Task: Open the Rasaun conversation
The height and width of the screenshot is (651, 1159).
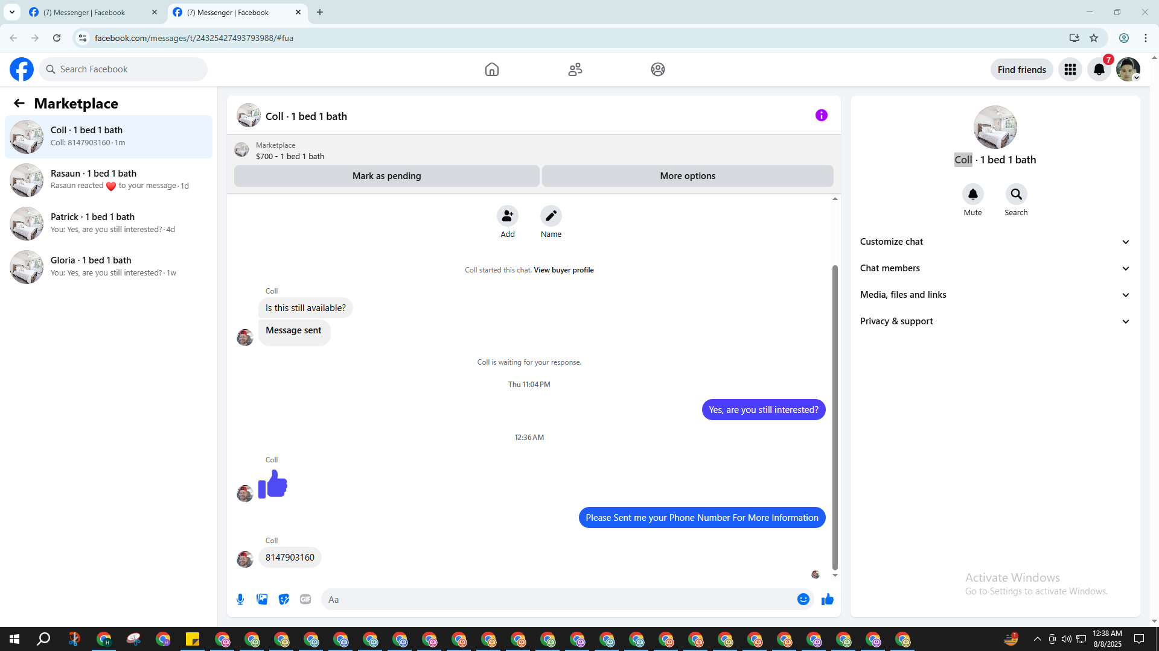Action: pos(109,180)
